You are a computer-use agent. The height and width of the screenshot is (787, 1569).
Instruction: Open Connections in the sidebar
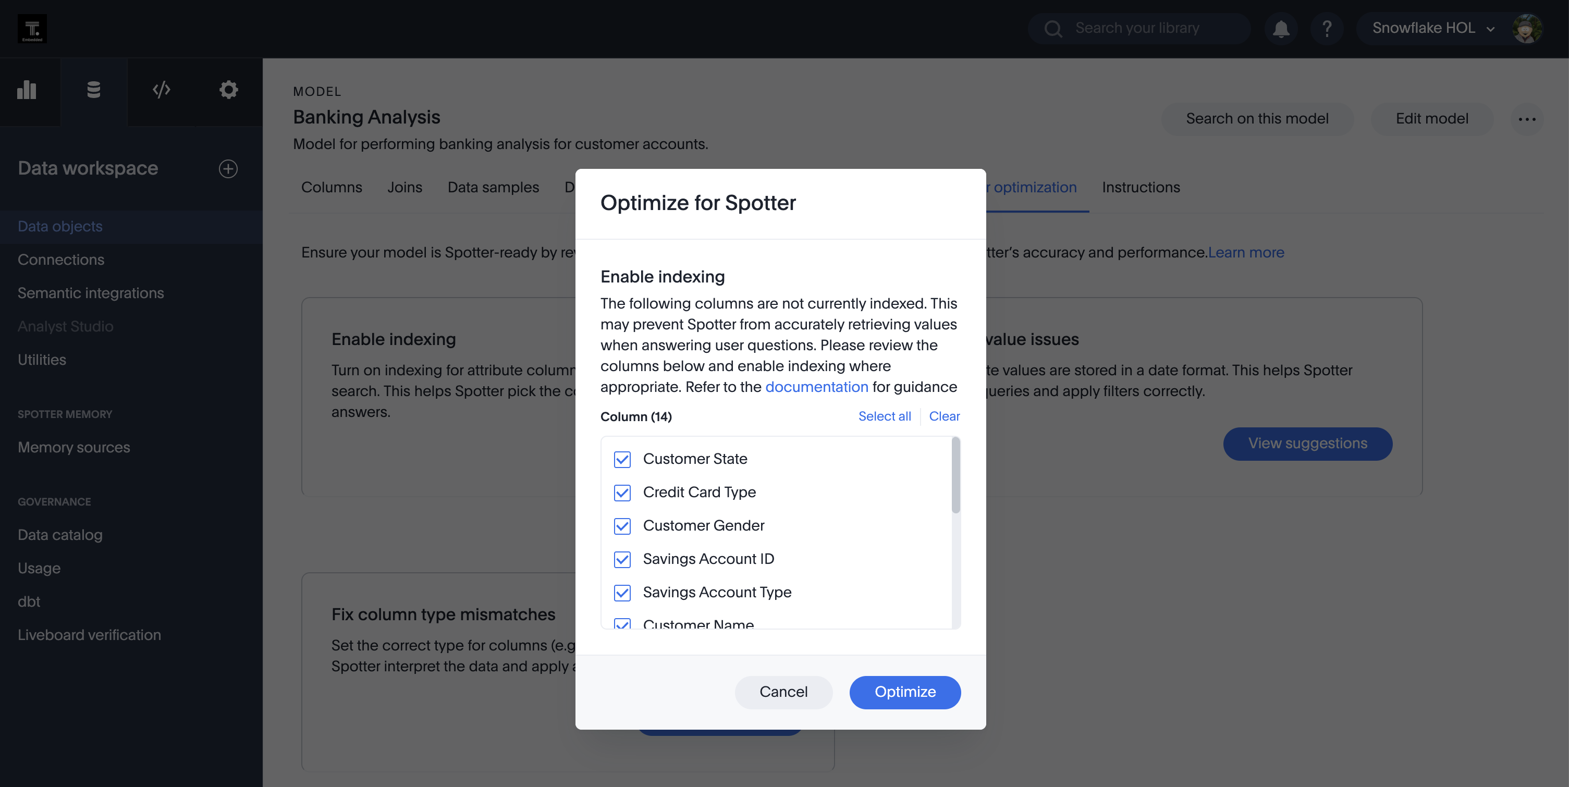[131, 260]
